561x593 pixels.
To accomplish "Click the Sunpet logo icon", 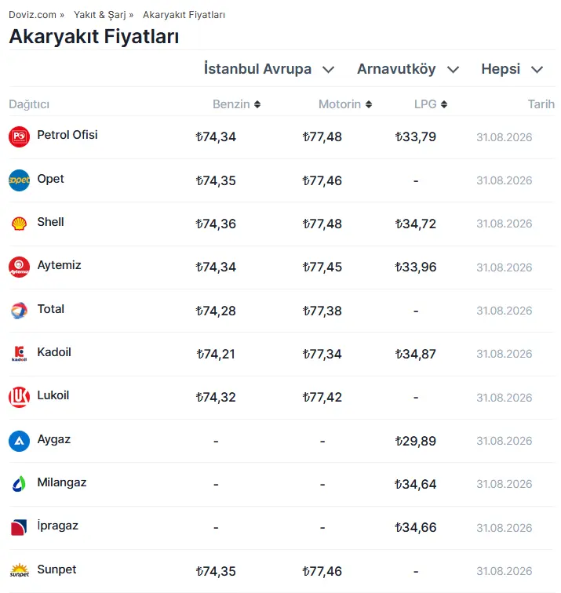I will tap(19, 571).
